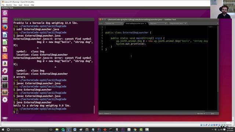Click 'boils is a shrimp dog weighing 9.0 lbs.'
Screen dimensions: 235x132
42,106
